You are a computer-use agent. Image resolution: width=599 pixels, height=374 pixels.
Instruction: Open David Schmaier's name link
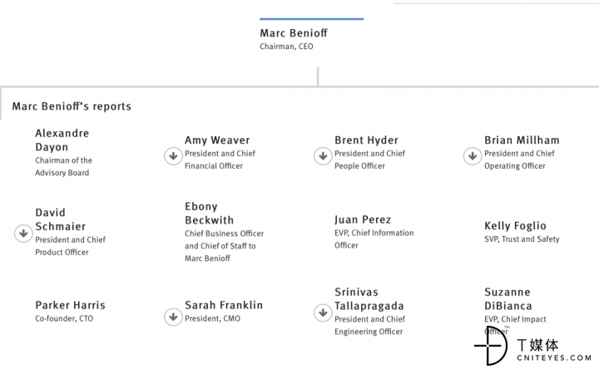coord(61,219)
